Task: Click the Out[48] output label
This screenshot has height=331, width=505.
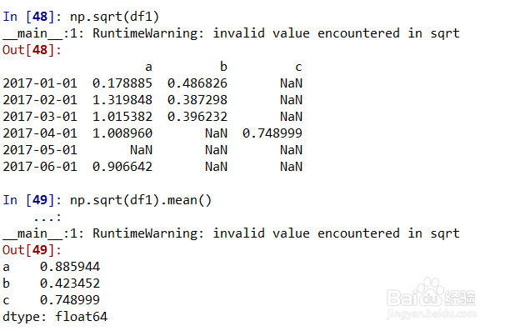Action: [32, 50]
